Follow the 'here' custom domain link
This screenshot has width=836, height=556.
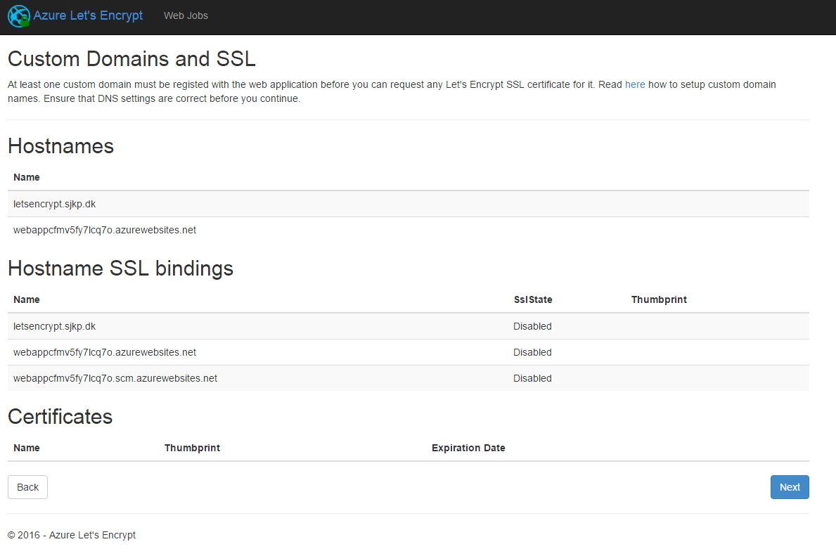[x=634, y=85]
